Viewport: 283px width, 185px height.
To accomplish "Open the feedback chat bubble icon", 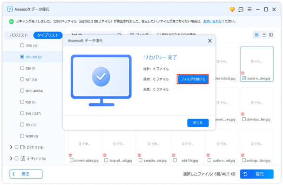I will click(x=241, y=9).
